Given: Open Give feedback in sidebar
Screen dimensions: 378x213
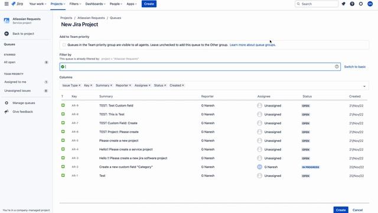Looking at the screenshot, I should 22,112.
